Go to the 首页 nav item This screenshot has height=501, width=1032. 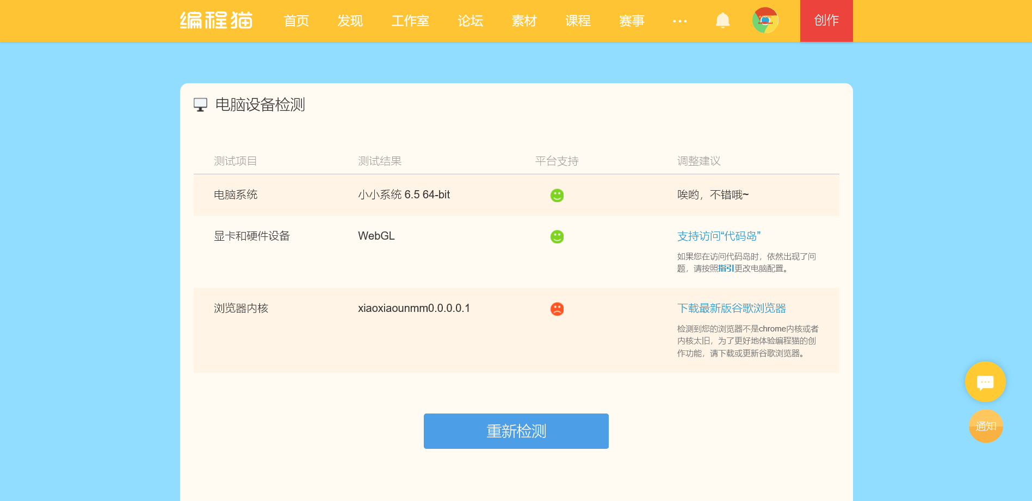(296, 21)
